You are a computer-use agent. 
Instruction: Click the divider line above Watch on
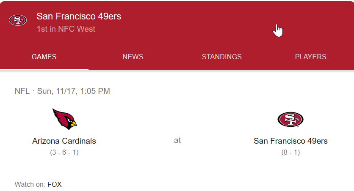177,170
